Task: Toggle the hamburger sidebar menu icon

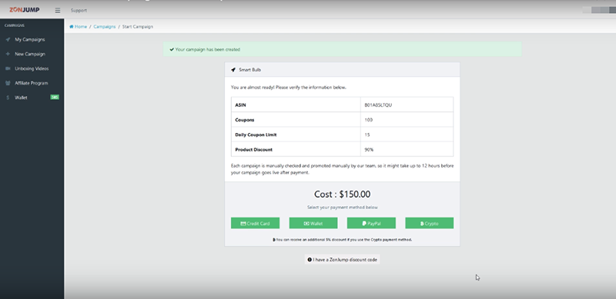Action: 58,11
